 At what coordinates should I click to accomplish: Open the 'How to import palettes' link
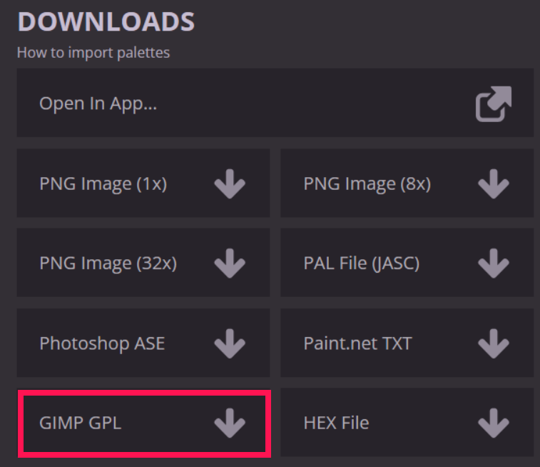[x=93, y=53]
